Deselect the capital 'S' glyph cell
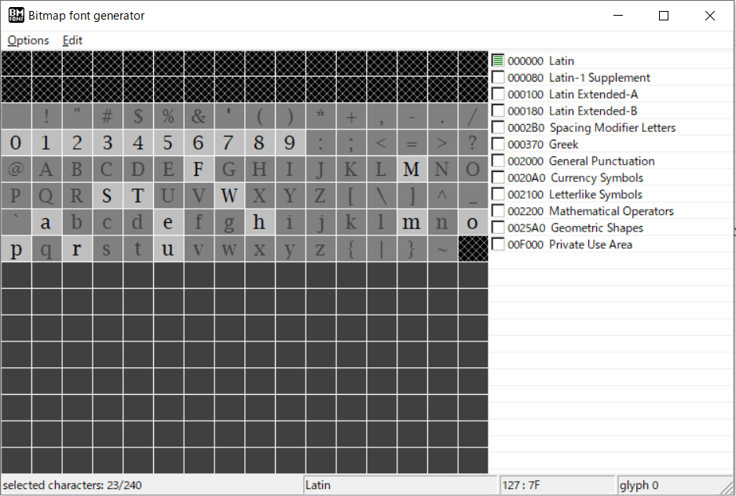 [x=107, y=195]
